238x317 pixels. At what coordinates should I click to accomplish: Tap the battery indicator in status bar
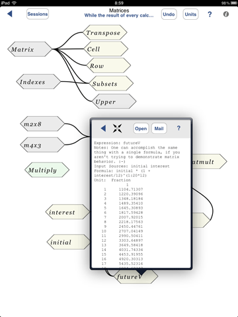click(x=234, y=3)
